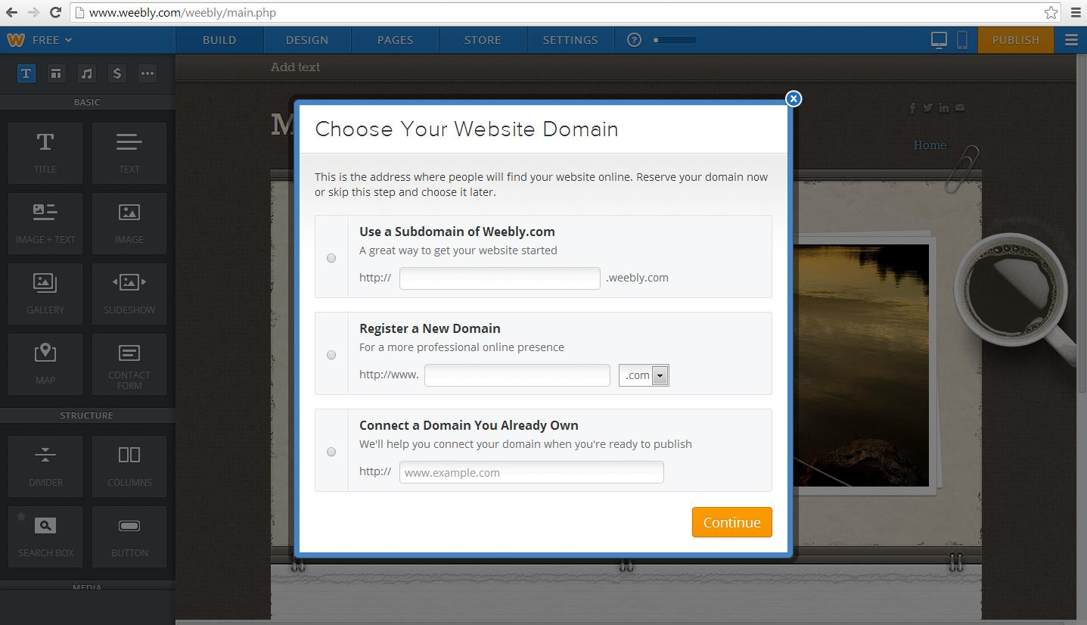Pick the Button element
Viewport: 1087px width, 625px height.
point(129,536)
